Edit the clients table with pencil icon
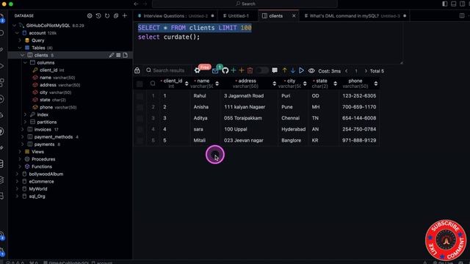The image size is (470, 264). pos(112,55)
